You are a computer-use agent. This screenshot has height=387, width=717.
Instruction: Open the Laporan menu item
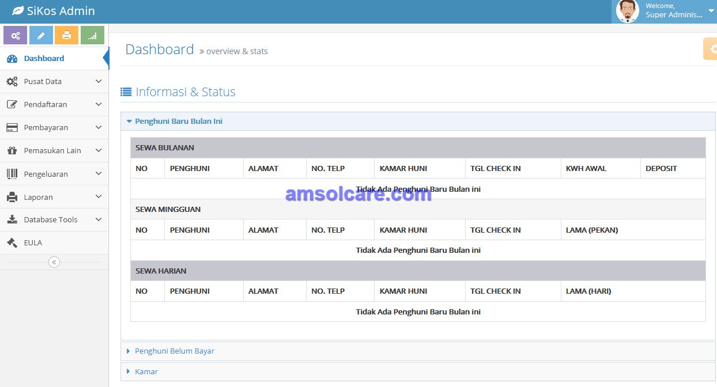54,197
